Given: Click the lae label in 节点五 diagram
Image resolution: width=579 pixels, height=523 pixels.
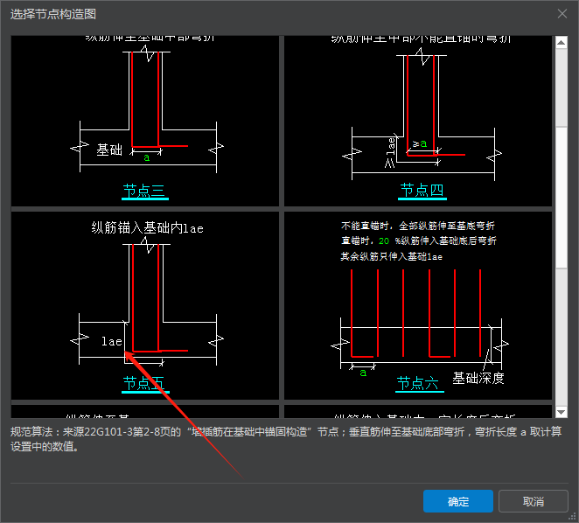Looking at the screenshot, I should click(x=112, y=341).
